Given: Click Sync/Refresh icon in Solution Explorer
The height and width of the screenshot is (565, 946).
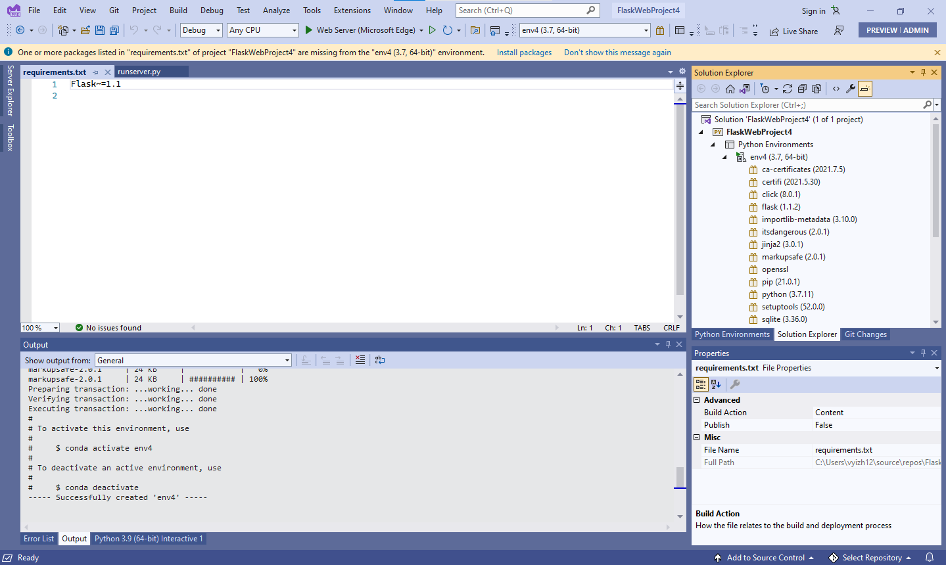Looking at the screenshot, I should tap(788, 89).
